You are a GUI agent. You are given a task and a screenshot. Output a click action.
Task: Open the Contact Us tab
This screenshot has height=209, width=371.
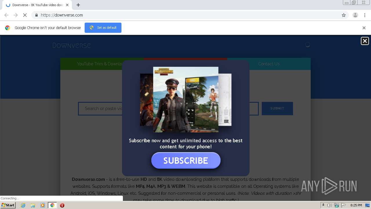[269, 64]
